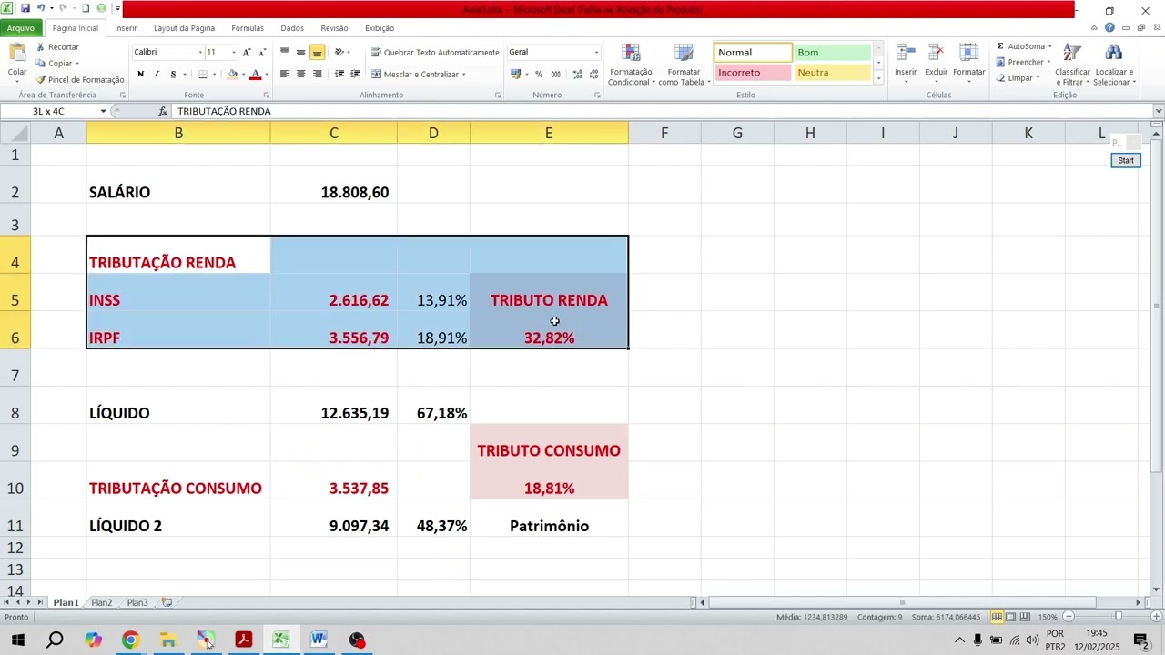The width and height of the screenshot is (1165, 655).
Task: Switch to the Inserir ribbon tab
Action: coord(126,28)
